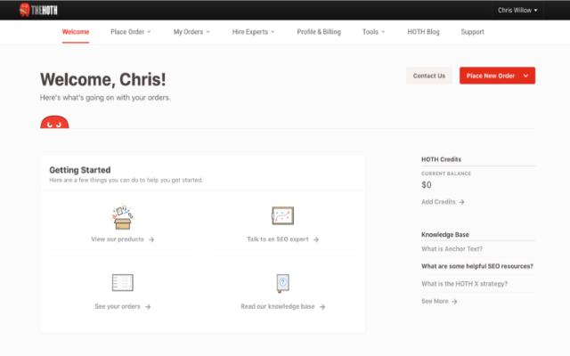Screen dimensions: 570x356
Task: Open the Profile & Billing tab
Action: click(x=319, y=32)
